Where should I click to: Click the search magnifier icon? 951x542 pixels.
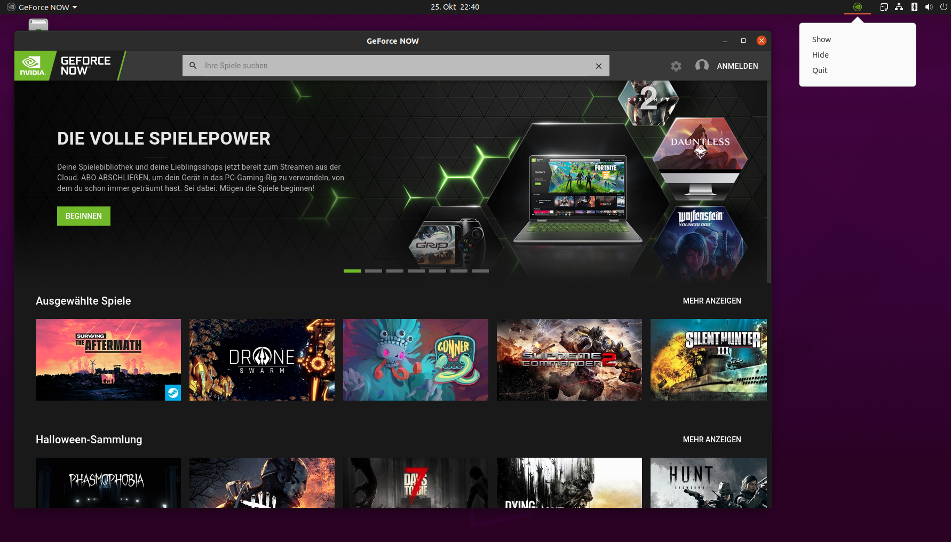[193, 66]
